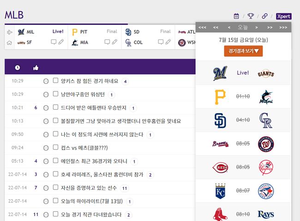Check the box for the '만루홈런을 맞네요' post

55,121
